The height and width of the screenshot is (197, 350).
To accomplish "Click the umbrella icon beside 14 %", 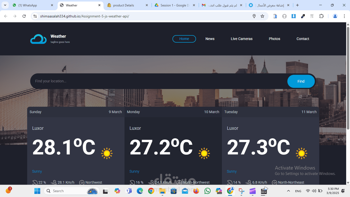I will coord(230,183).
